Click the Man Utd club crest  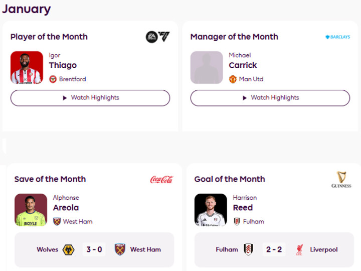tap(233, 79)
